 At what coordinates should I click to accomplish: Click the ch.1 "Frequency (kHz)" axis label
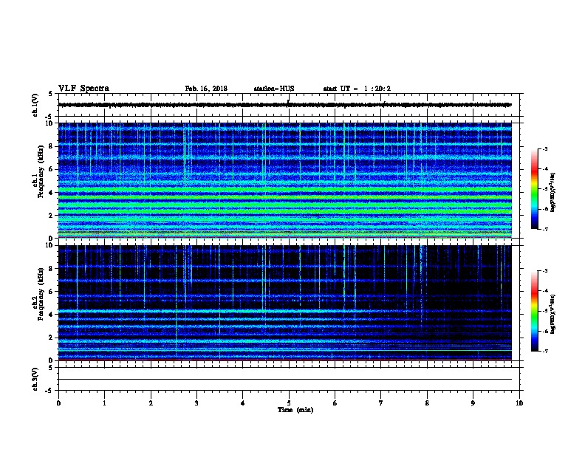[x=41, y=172]
